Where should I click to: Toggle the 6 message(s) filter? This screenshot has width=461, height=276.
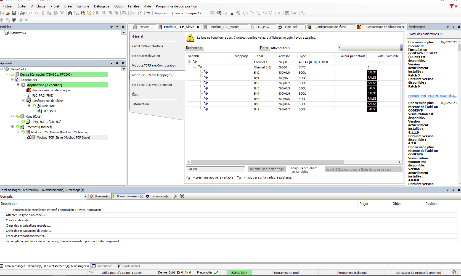[158, 196]
